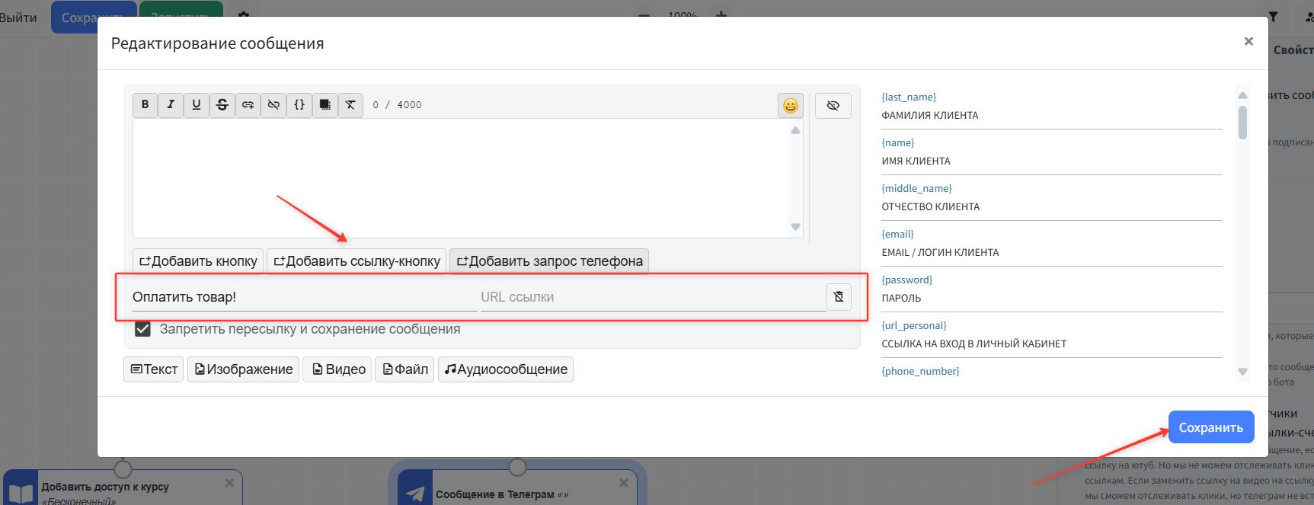Screen dimensions: 1314x505
Task: Toggle bold formatting in message editor
Action: coord(145,105)
